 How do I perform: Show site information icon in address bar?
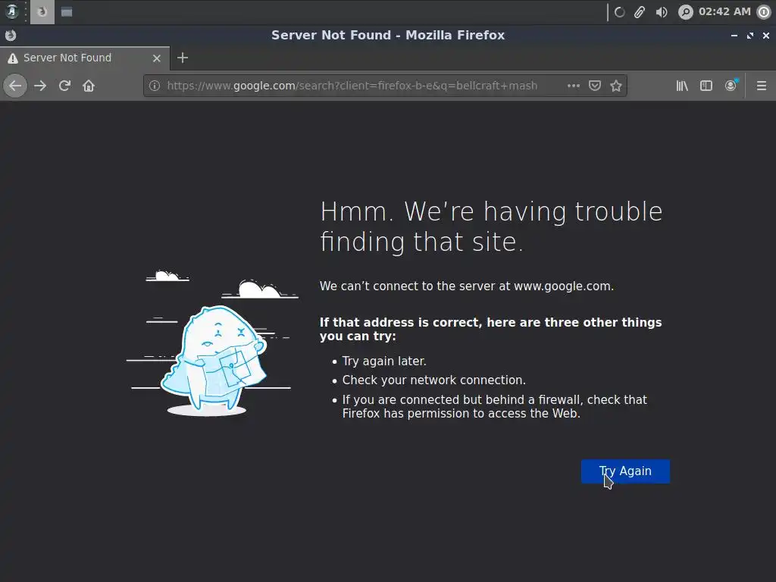click(155, 86)
